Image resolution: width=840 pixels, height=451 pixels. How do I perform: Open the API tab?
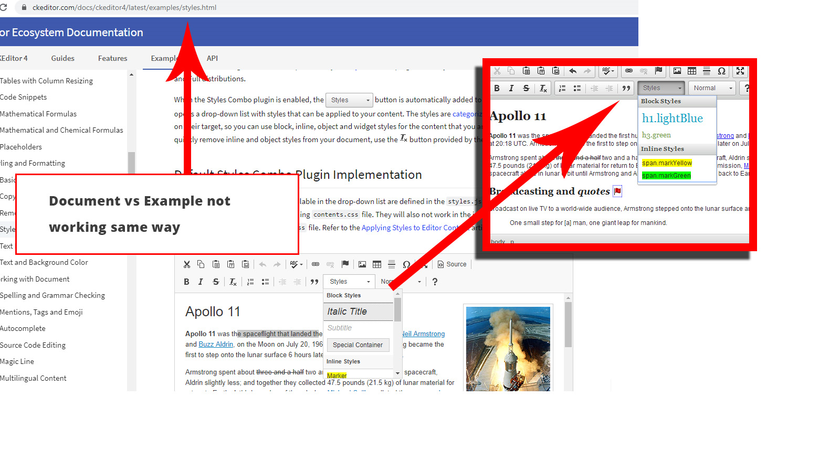212,58
